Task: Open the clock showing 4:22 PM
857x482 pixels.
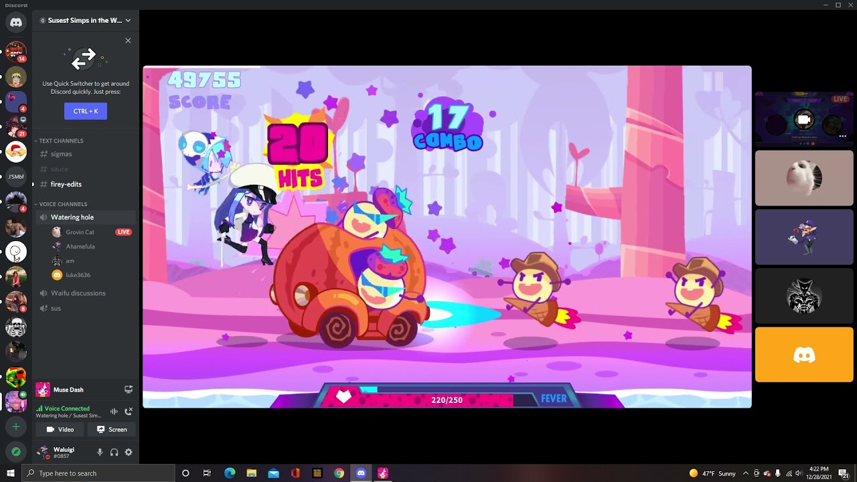Action: 820,473
